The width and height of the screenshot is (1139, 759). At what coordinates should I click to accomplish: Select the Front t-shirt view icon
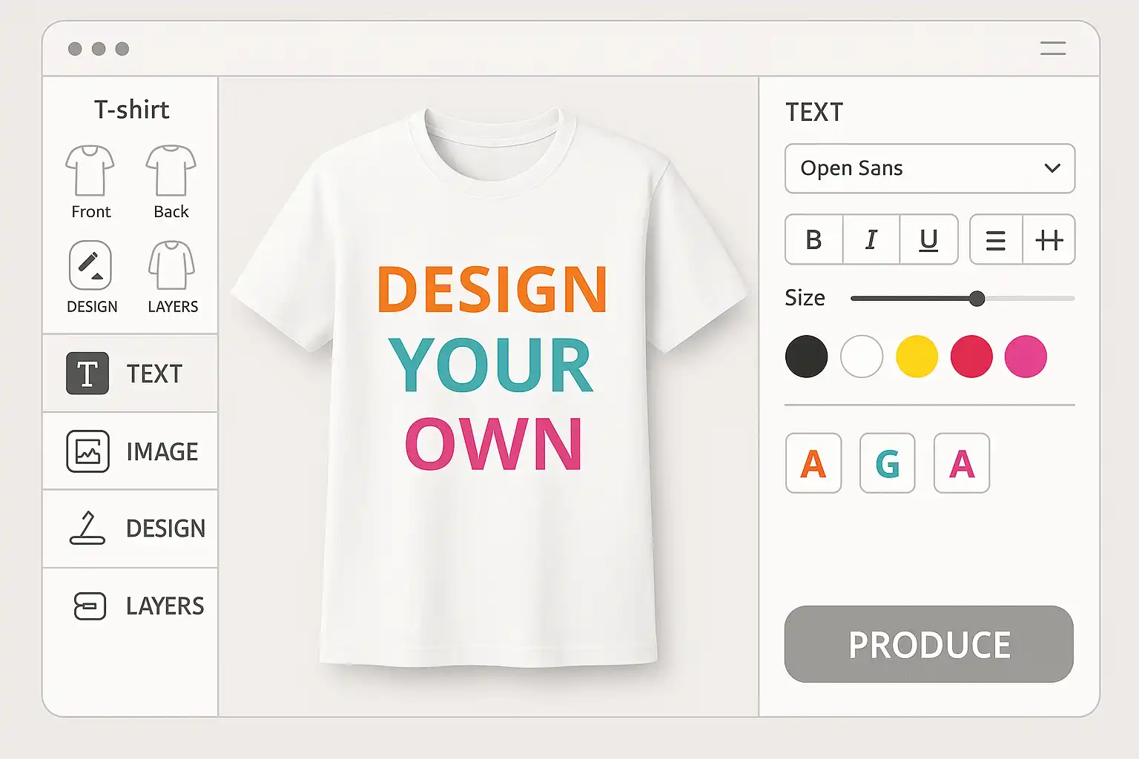point(90,170)
